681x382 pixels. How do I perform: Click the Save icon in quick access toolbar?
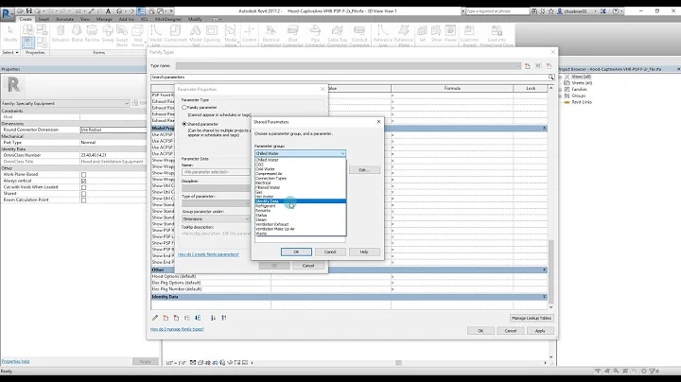point(28,10)
